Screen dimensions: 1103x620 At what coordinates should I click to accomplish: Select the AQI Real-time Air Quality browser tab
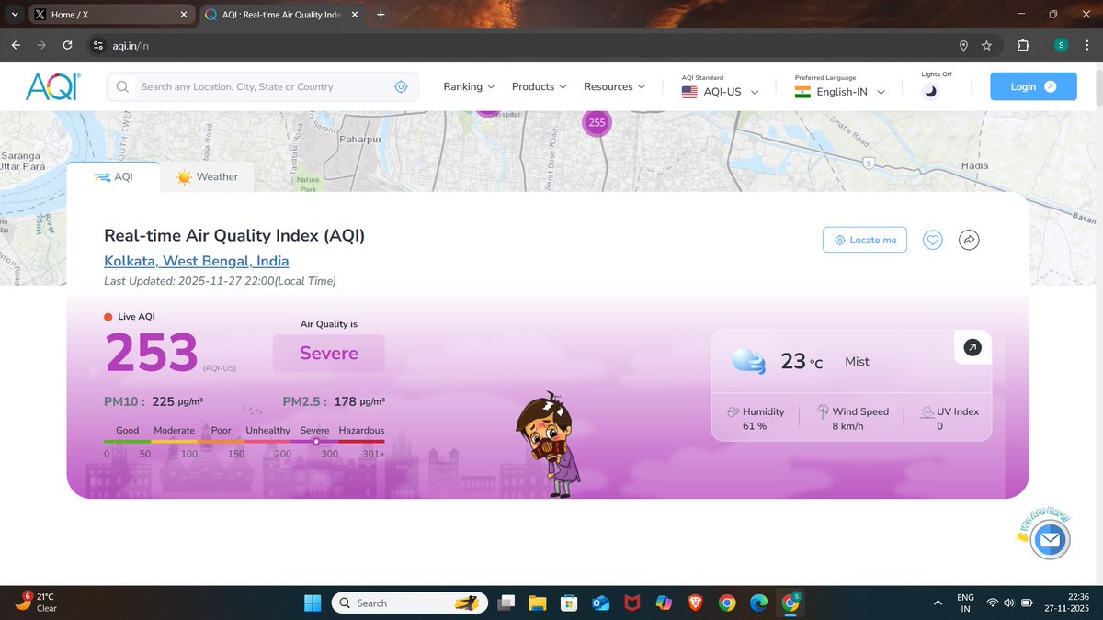[x=282, y=15]
